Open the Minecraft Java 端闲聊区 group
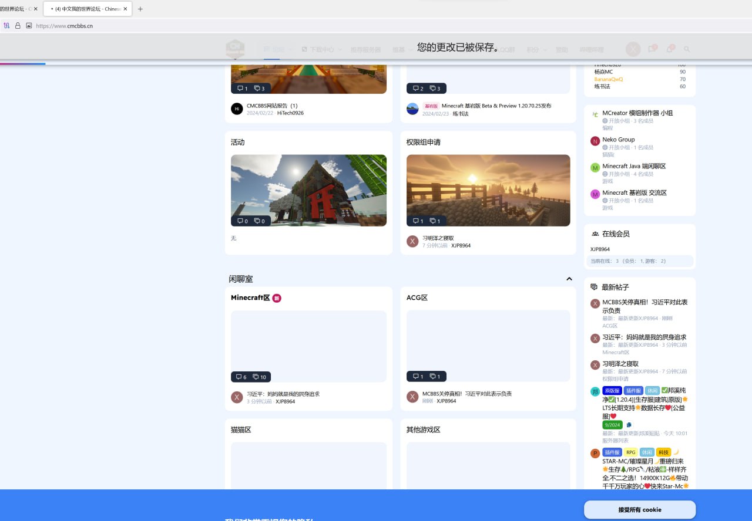The height and width of the screenshot is (521, 752). pos(634,166)
